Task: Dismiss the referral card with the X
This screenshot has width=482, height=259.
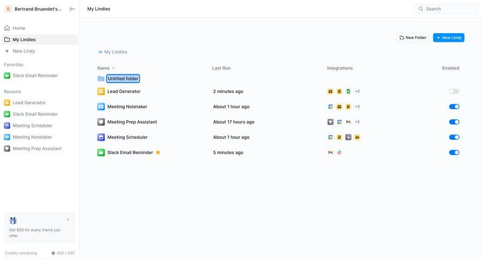Action: [x=68, y=219]
